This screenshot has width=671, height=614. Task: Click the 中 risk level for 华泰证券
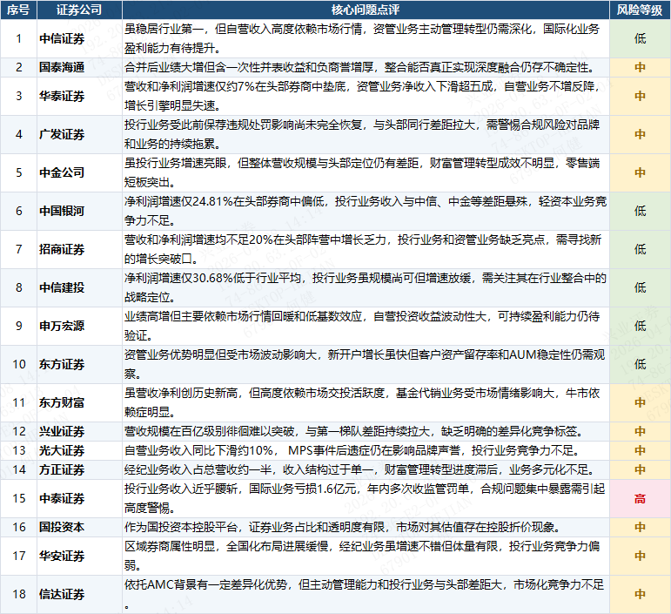click(640, 96)
